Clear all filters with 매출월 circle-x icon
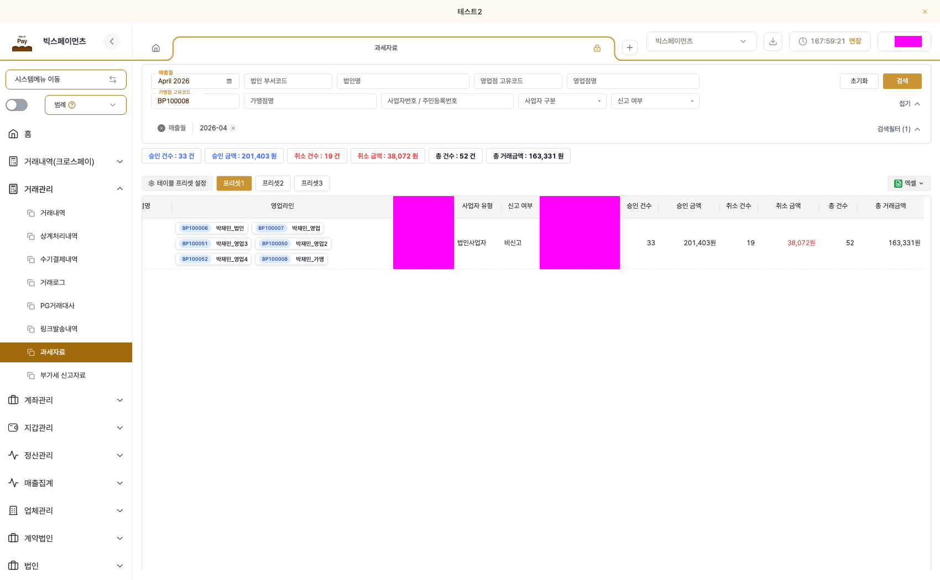Viewport: 940px width, 580px height. [x=161, y=128]
